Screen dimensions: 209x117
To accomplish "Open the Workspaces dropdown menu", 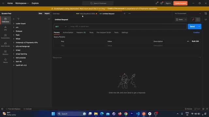I will (22, 3).
